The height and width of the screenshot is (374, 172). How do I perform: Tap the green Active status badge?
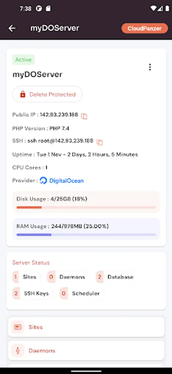point(24,59)
